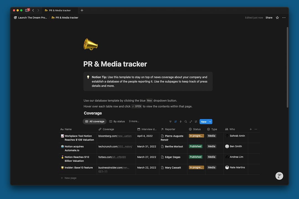Viewport: 299px width, 199px height.
Task: Click the page vertical scrollbar
Action: point(287,67)
